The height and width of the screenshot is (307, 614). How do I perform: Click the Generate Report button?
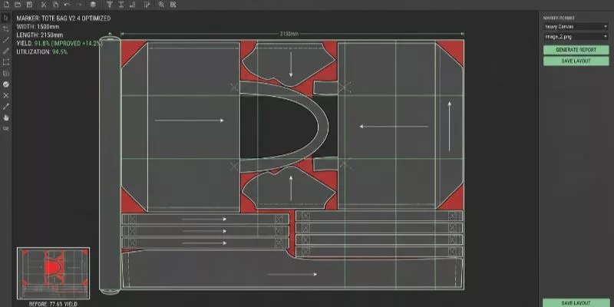576,50
